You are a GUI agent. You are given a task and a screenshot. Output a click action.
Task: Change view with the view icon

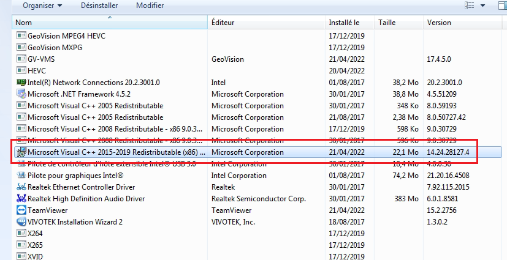point(469,6)
